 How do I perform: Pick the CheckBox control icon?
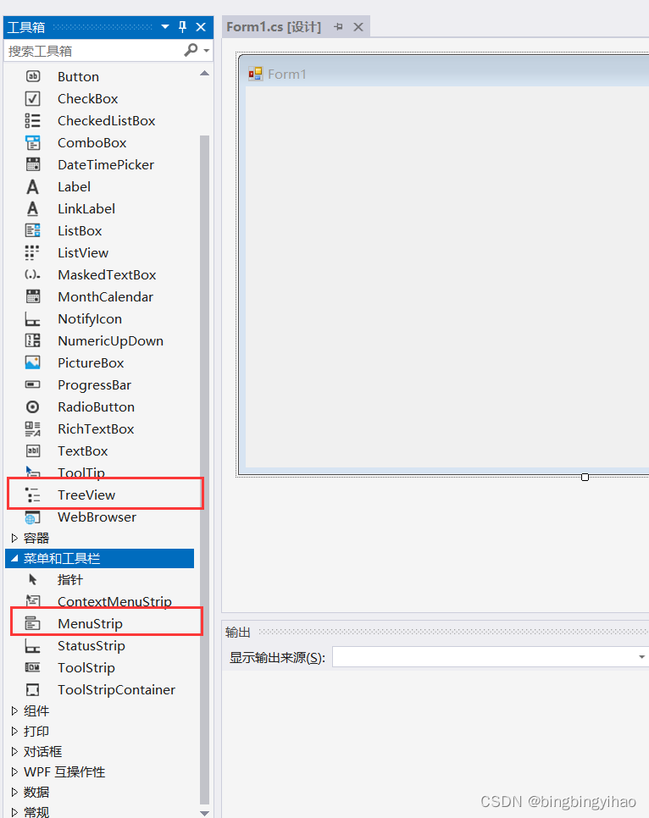(33, 98)
